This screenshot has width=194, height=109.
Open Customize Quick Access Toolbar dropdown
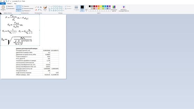tap(10, 1)
